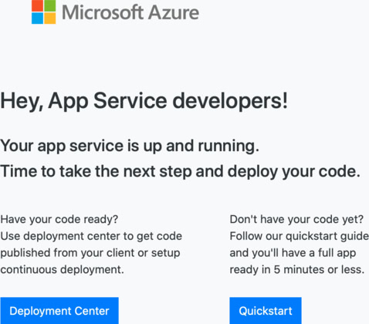Click 'published from your client or setup' line
The width and height of the screenshot is (369, 324).
(x=90, y=253)
